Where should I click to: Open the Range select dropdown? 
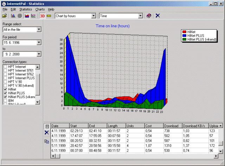[39, 30]
